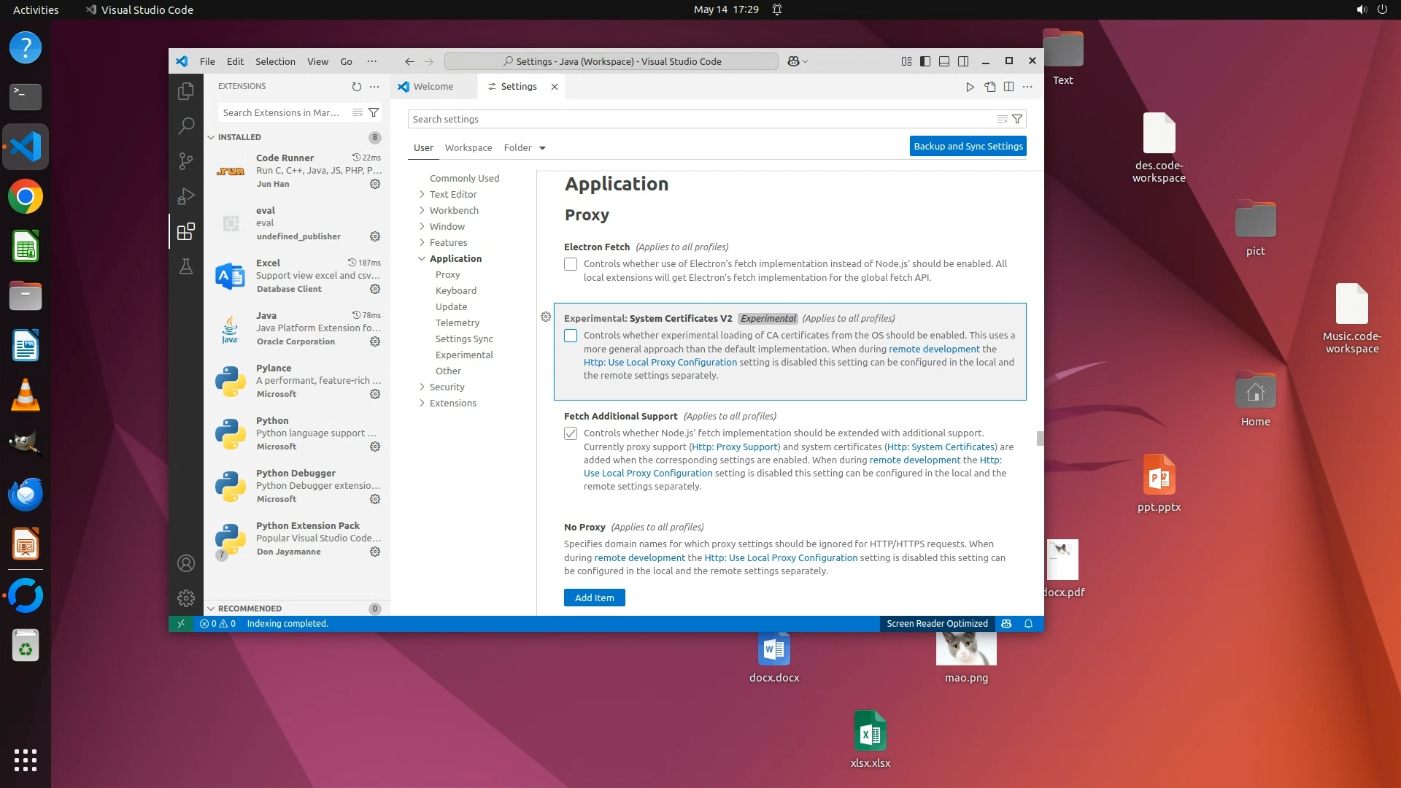Viewport: 1401px width, 788px height.
Task: Switch to the Workspace settings tab
Action: (468, 147)
